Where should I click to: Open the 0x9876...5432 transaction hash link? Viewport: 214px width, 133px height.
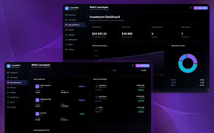pyautogui.click(x=99, y=112)
